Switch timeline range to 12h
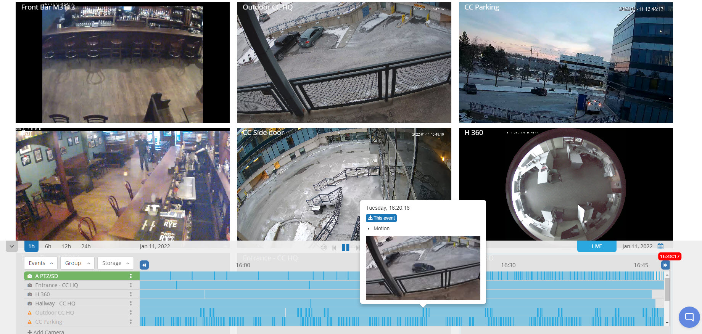Screen dimensions: 702x334 pyautogui.click(x=66, y=246)
